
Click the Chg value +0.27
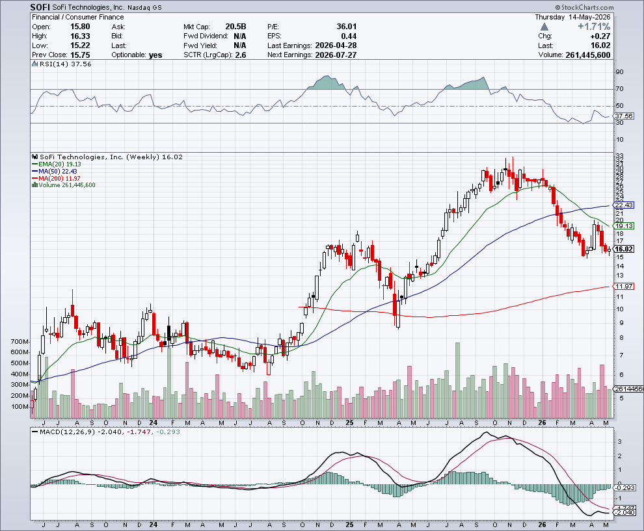pyautogui.click(x=600, y=36)
